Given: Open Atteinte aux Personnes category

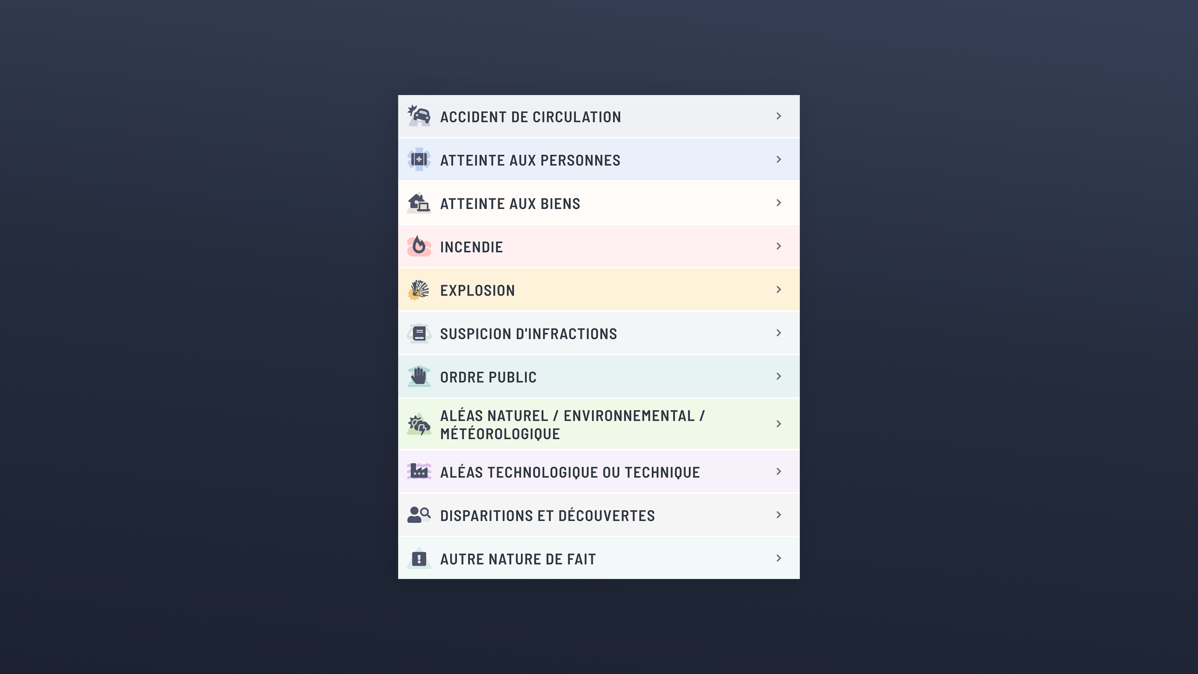Looking at the screenshot, I should click(x=530, y=161).
